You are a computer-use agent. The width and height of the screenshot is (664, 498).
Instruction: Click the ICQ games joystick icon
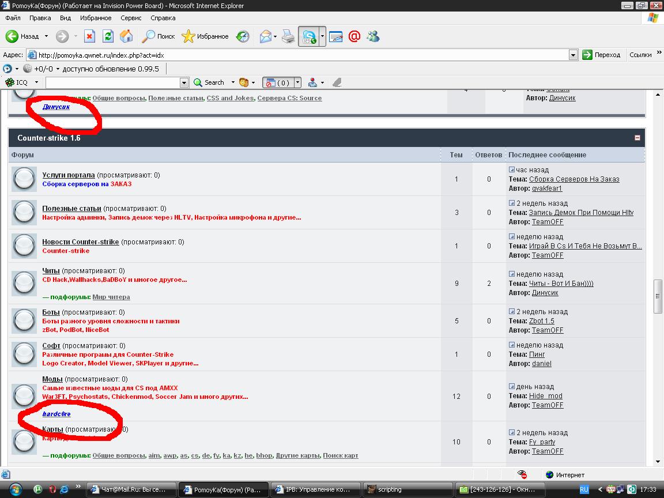(x=312, y=82)
